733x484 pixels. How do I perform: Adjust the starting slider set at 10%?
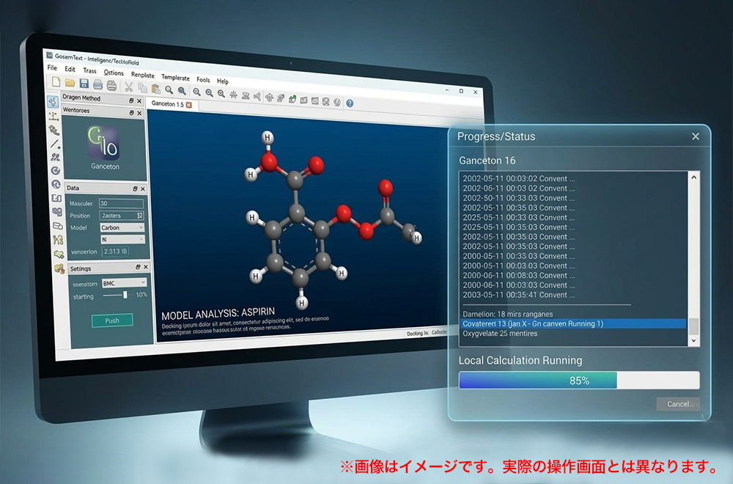pyautogui.click(x=125, y=296)
